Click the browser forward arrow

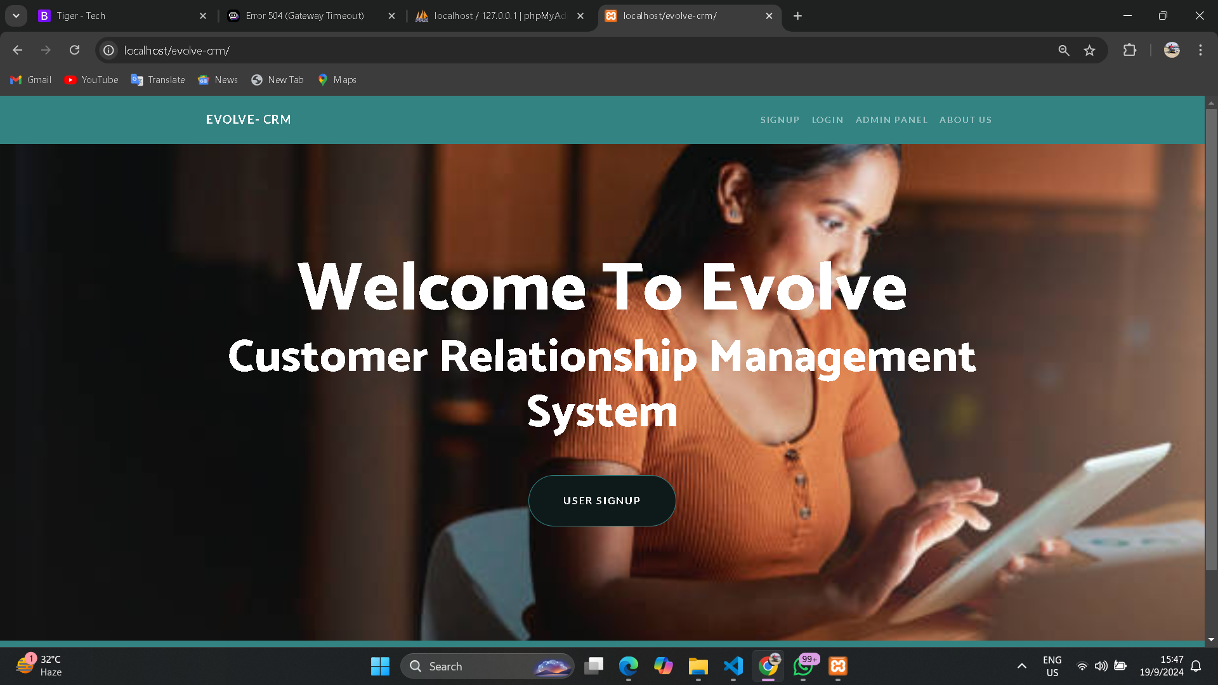coord(46,50)
